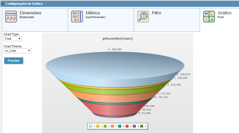Toggle legend series 6 purple swatch
Image resolution: width=239 pixels, height=133 pixels.
tap(134, 126)
